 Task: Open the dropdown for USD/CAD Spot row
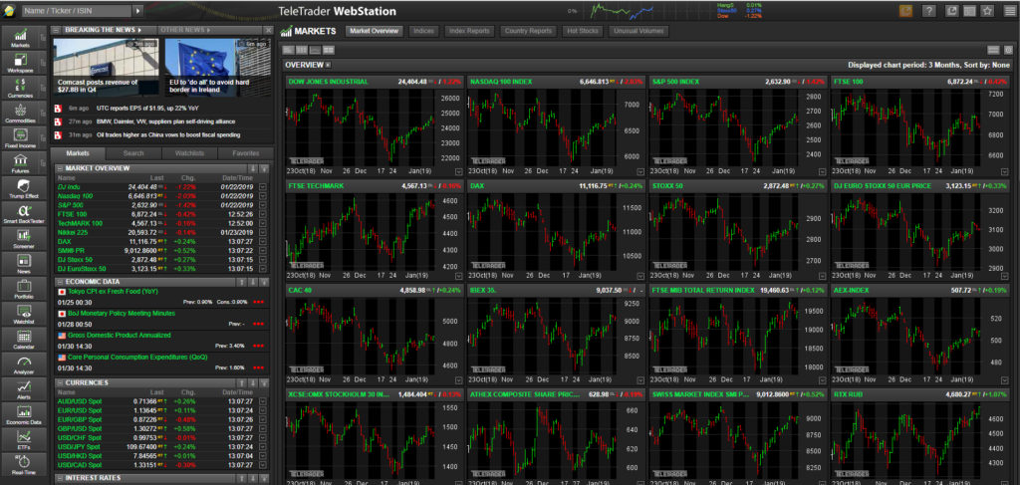pos(263,465)
